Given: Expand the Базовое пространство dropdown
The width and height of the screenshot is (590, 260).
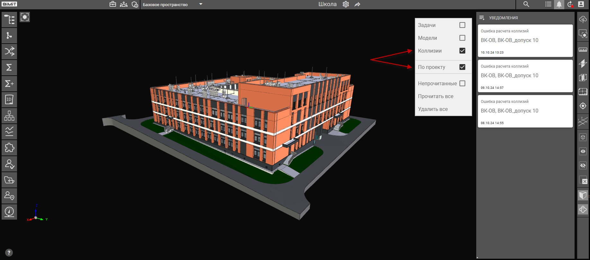Looking at the screenshot, I should (x=201, y=4).
